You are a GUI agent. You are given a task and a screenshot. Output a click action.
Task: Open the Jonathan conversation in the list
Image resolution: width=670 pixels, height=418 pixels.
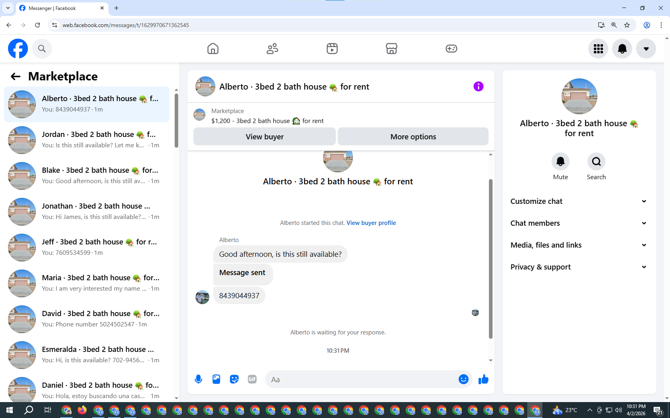click(x=87, y=212)
